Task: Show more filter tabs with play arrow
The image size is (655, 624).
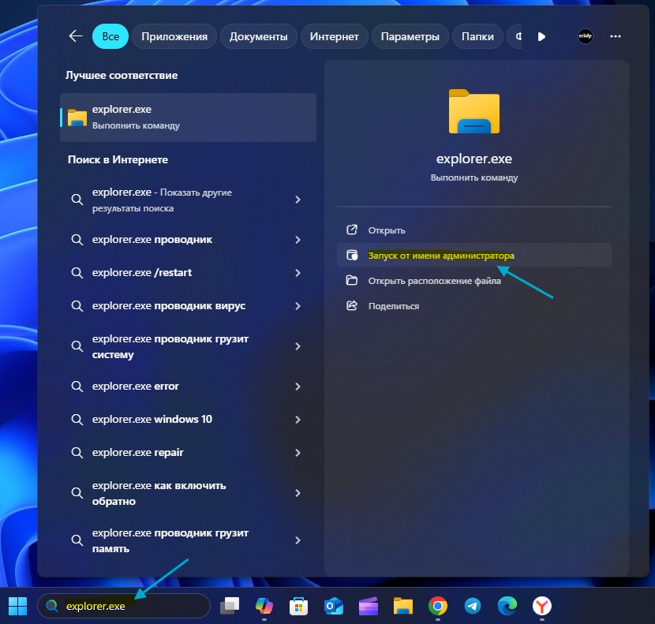Action: (x=541, y=37)
